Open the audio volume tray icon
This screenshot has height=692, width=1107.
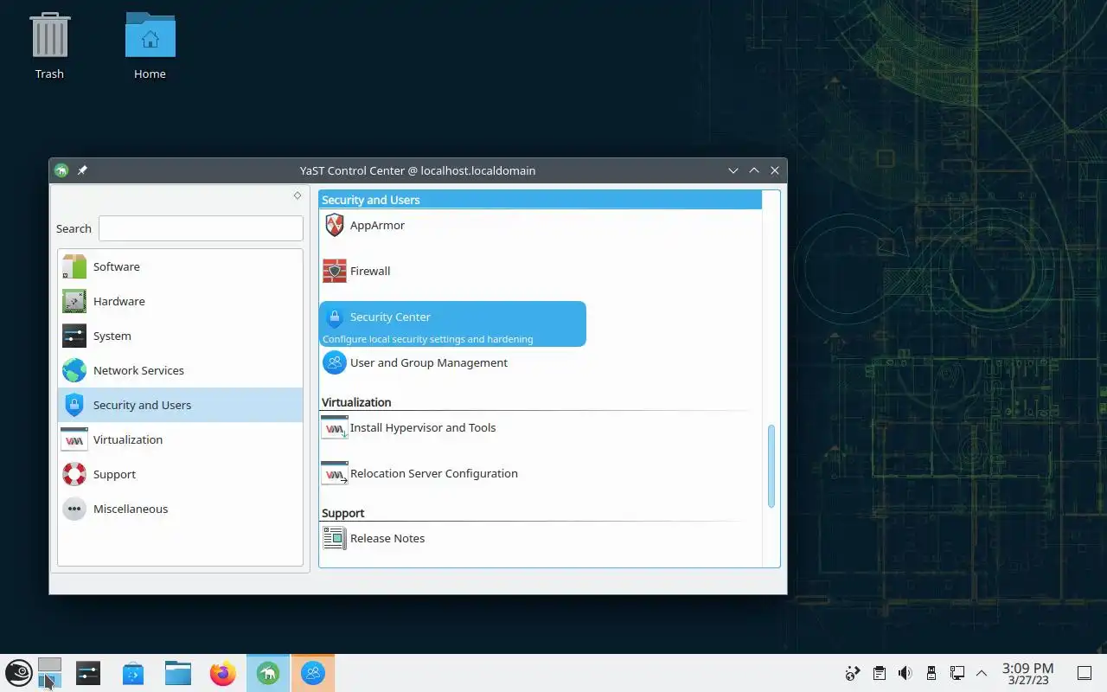pyautogui.click(x=905, y=673)
